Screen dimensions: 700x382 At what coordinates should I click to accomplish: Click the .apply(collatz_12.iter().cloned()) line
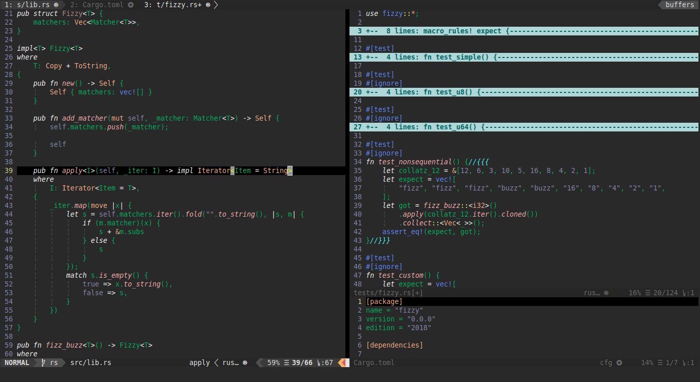469,214
